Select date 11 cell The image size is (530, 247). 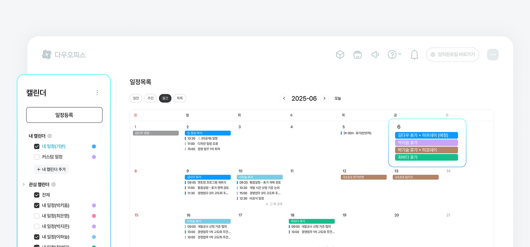[x=292, y=171]
